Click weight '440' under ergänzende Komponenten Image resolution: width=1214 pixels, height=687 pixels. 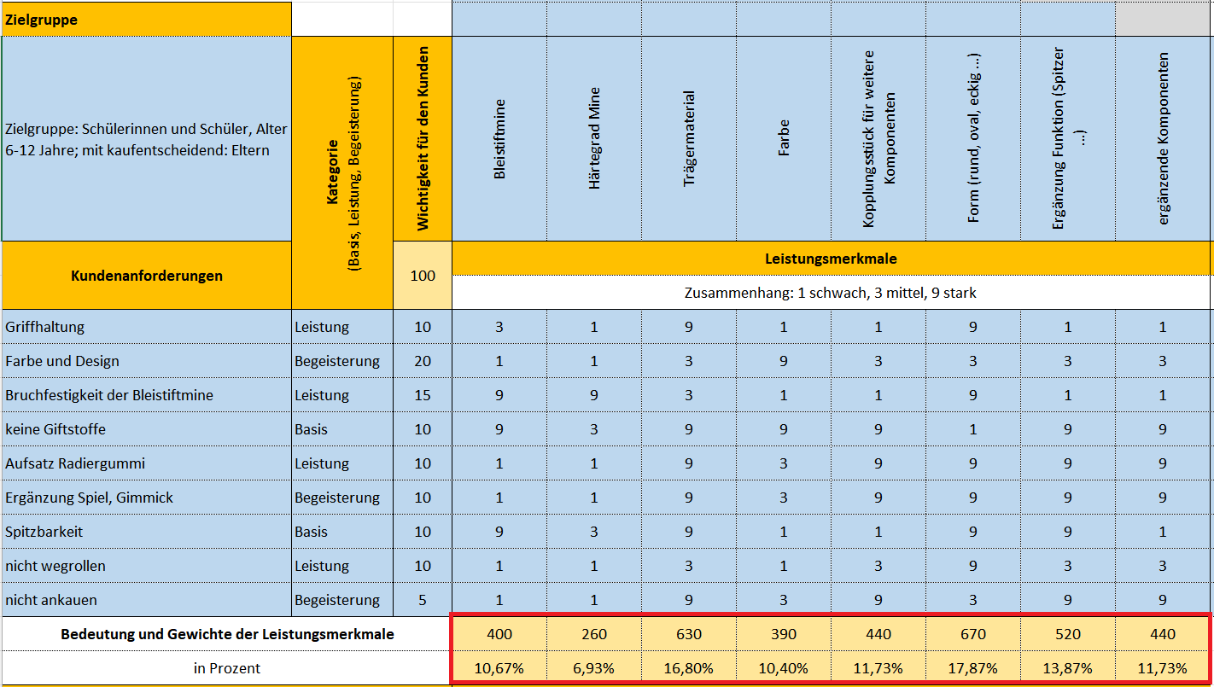point(1163,634)
